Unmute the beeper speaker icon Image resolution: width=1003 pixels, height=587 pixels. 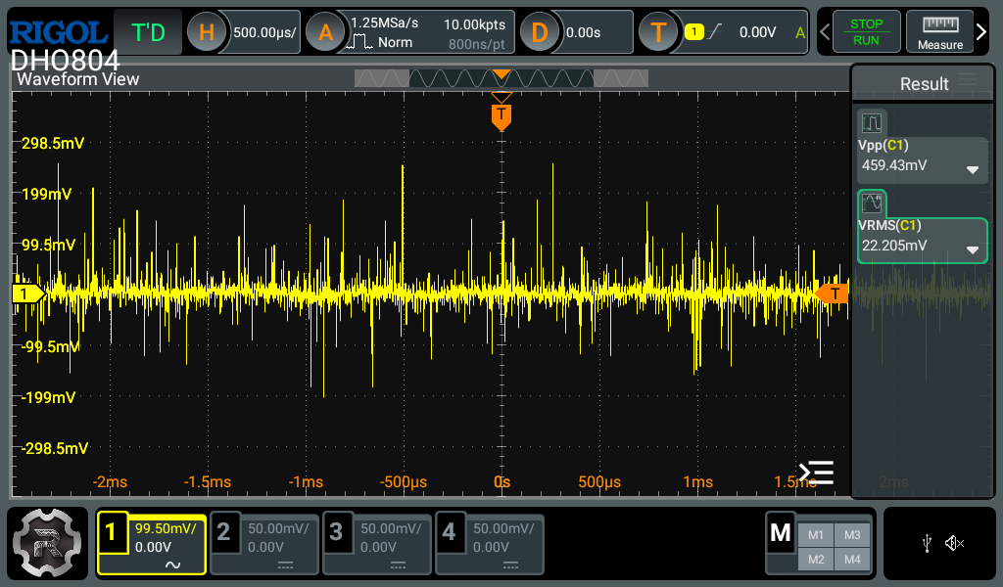pyautogui.click(x=955, y=543)
